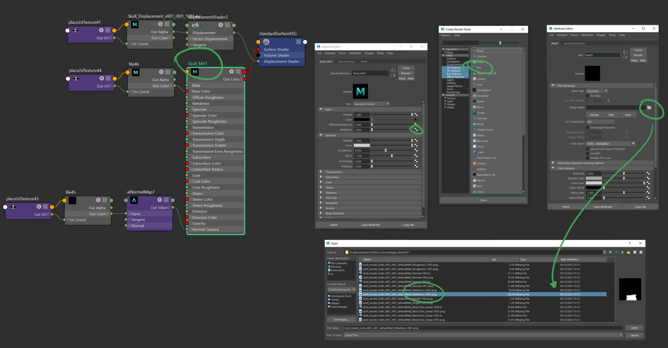Open the Options menu in Create Render Node
Image resolution: width=668 pixels, height=348 pixels.
(446, 35)
